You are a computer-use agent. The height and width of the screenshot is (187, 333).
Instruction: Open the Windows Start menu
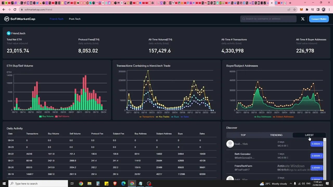[4, 184]
